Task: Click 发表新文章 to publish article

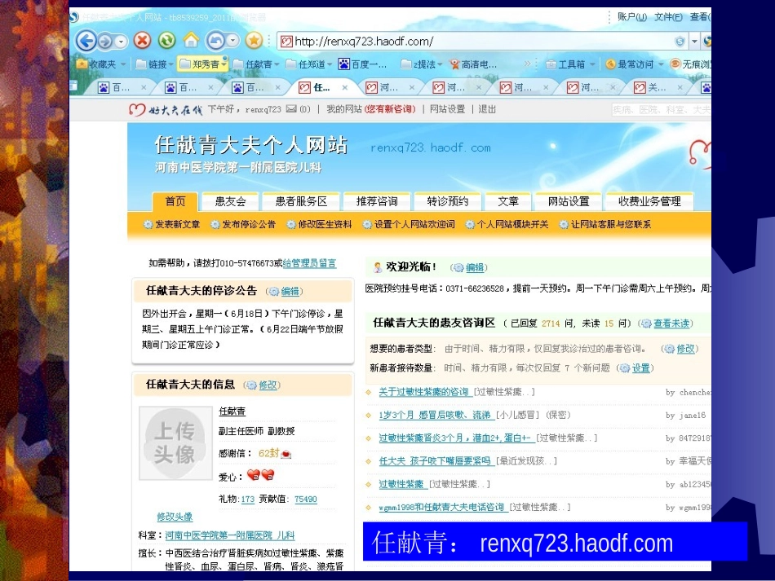Action: pyautogui.click(x=177, y=225)
